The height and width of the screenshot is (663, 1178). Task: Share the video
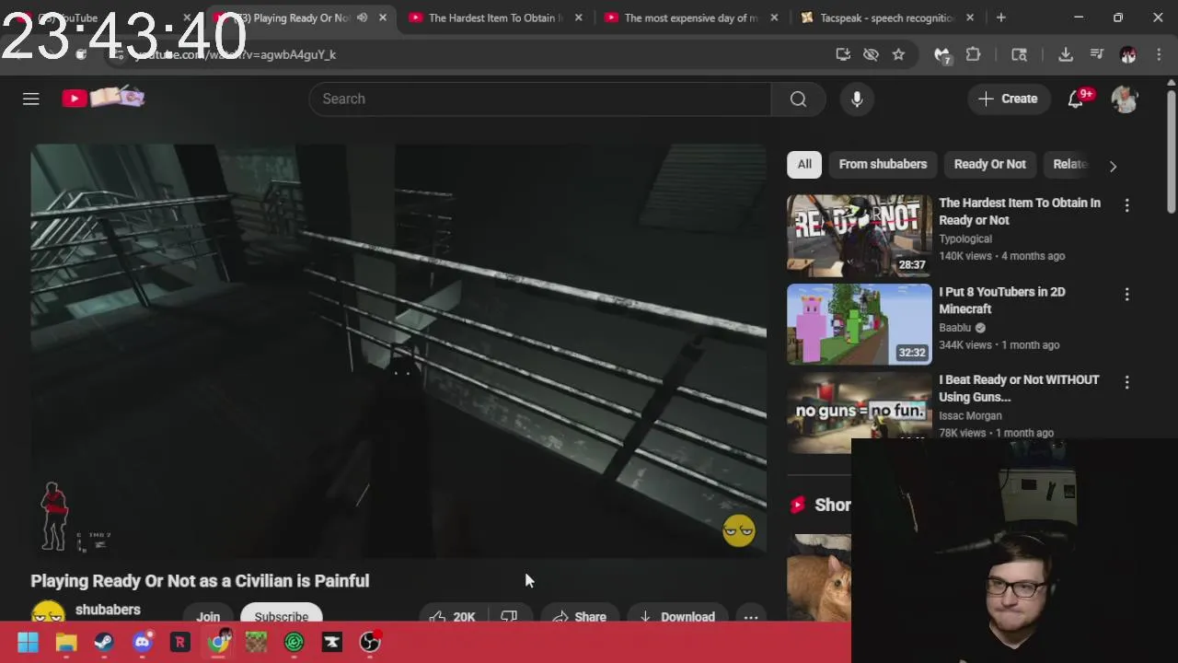coord(580,616)
